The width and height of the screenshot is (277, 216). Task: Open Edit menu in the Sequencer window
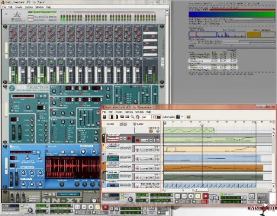pos(110,112)
